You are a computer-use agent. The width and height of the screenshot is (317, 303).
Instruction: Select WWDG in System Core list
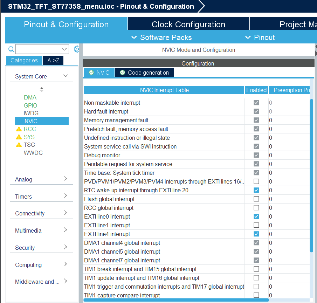tap(33, 153)
